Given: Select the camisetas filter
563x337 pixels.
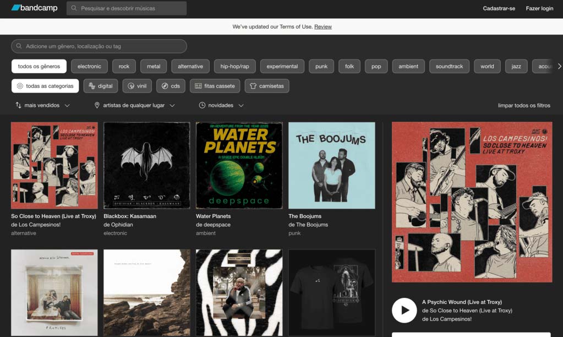Looking at the screenshot, I should 267,86.
